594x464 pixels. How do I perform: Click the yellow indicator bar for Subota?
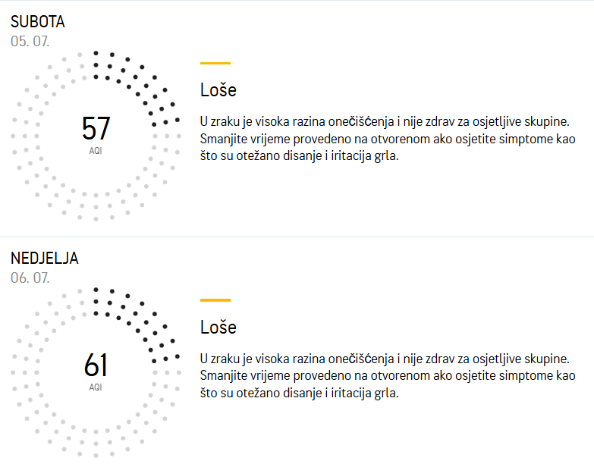[215, 64]
